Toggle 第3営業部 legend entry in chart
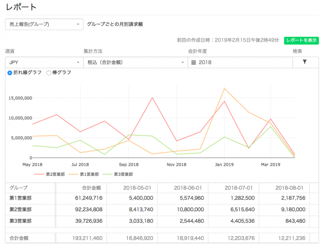This screenshot has height=245, width=323. pyautogui.click(x=118, y=174)
